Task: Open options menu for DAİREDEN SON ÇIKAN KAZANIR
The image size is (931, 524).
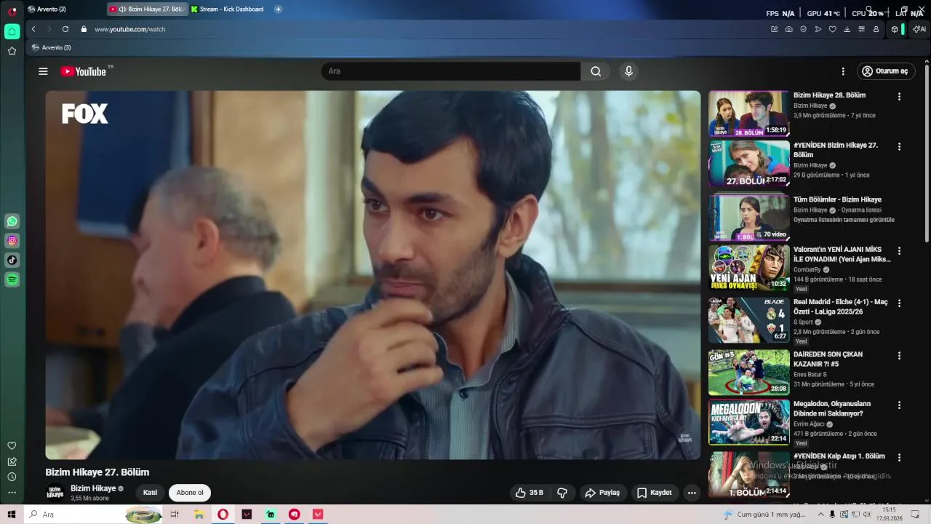Action: coord(899,356)
